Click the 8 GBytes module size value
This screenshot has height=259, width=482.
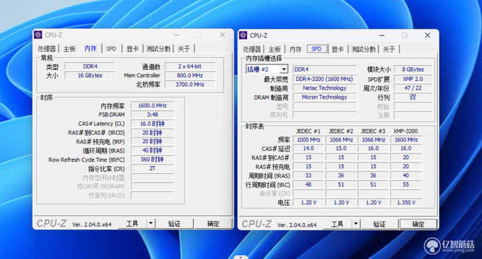[x=413, y=69]
